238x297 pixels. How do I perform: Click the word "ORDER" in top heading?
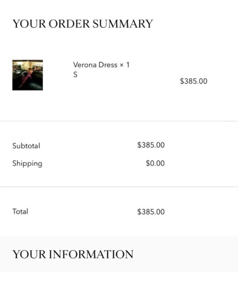click(x=69, y=24)
